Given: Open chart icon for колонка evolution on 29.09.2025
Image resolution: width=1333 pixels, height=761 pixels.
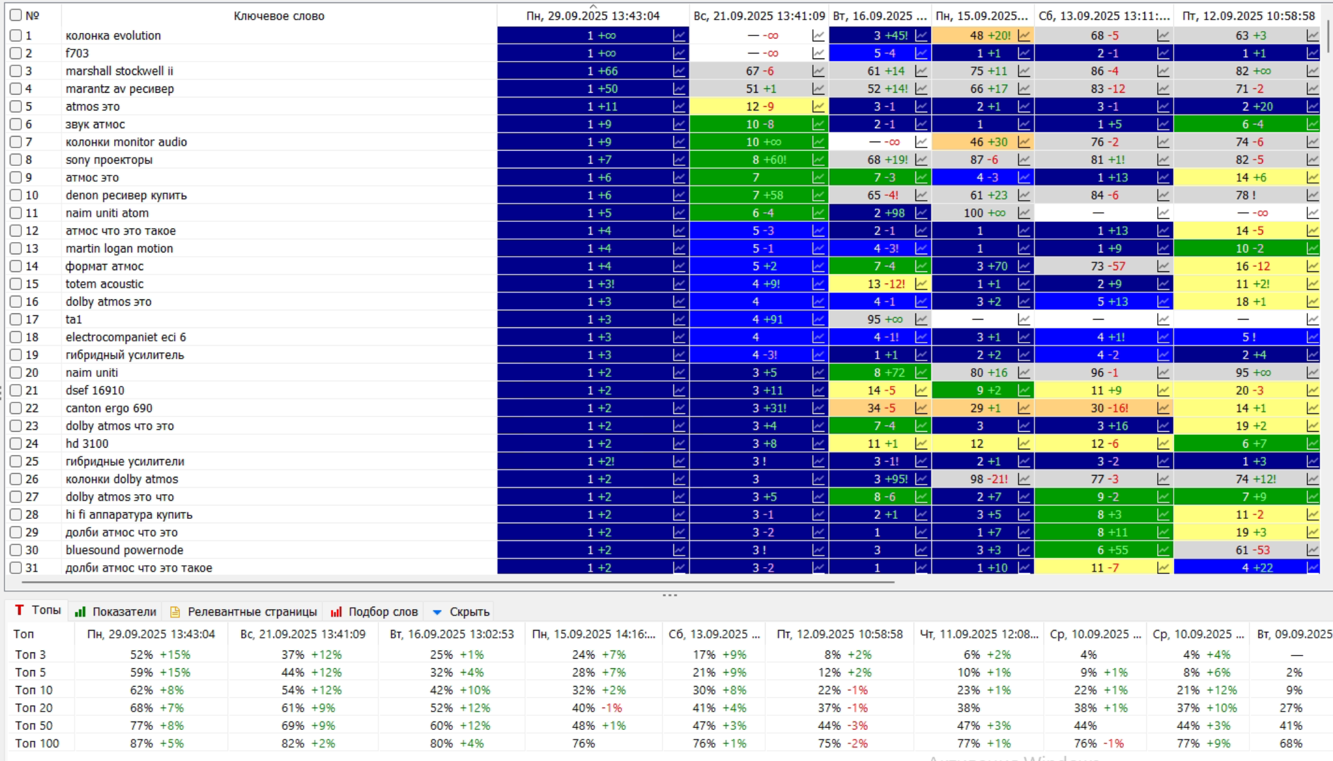Looking at the screenshot, I should point(679,35).
